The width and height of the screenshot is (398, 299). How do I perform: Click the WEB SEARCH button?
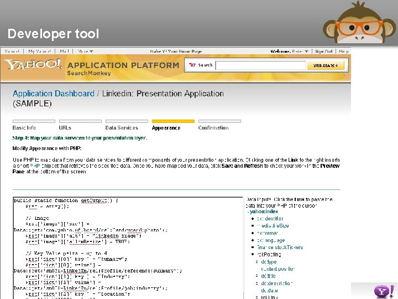[326, 65]
